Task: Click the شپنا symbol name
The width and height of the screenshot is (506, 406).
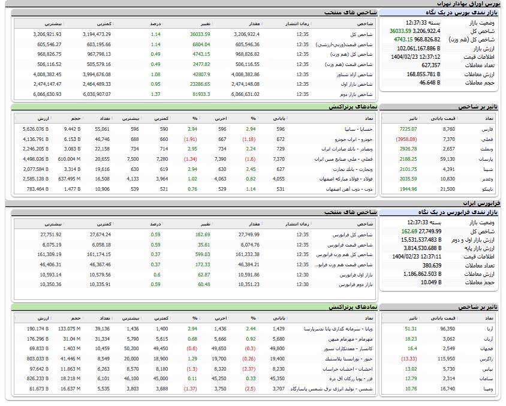Action: (x=488, y=169)
